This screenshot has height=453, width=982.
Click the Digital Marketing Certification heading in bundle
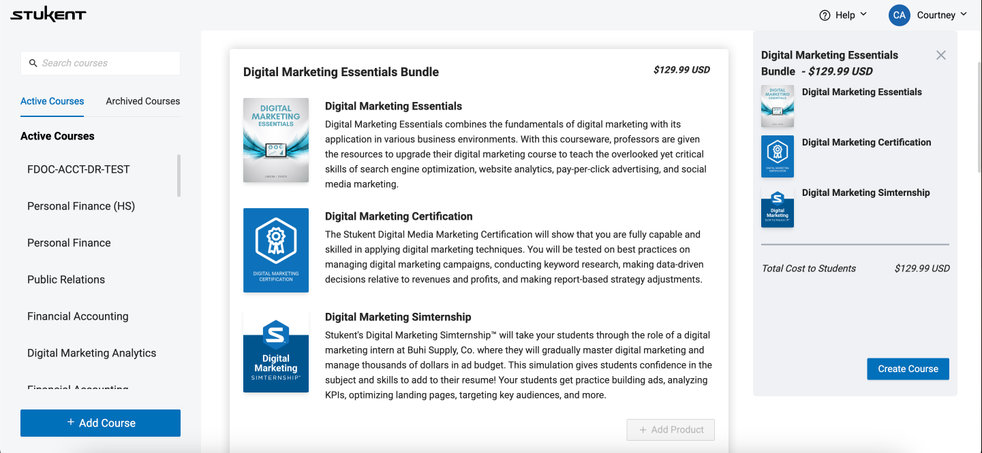click(x=399, y=216)
